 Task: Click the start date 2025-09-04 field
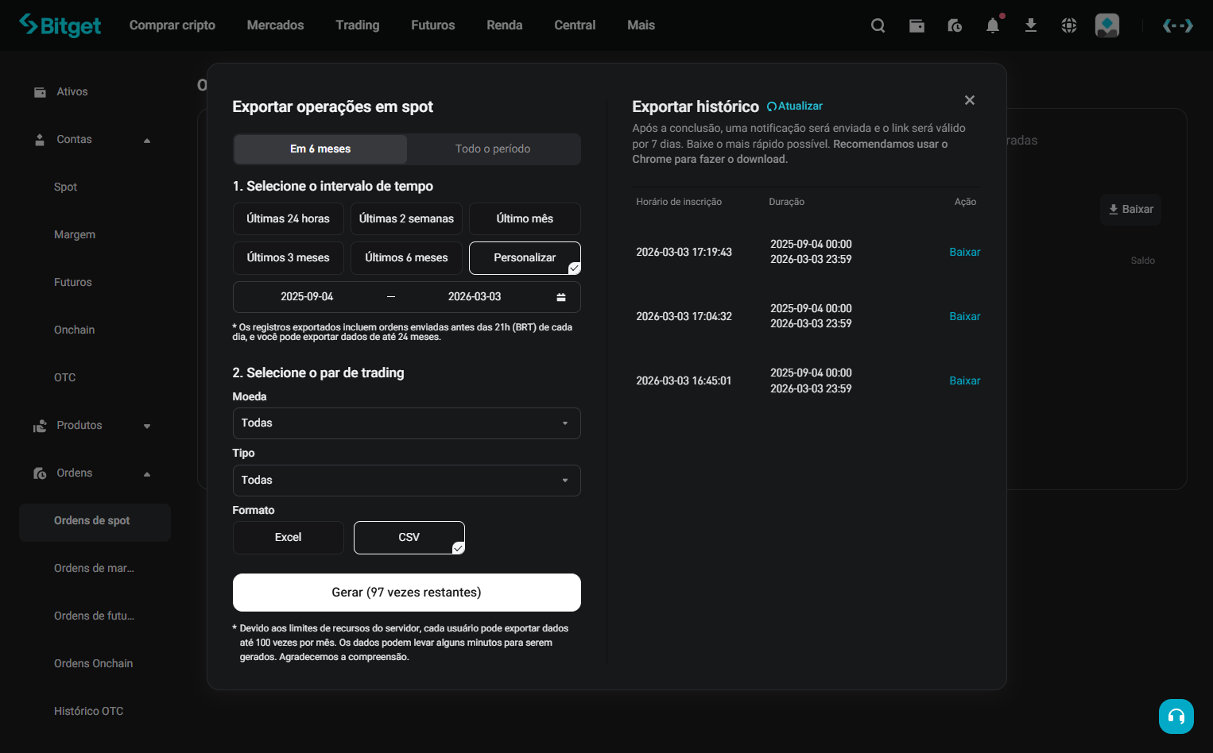[x=307, y=297]
